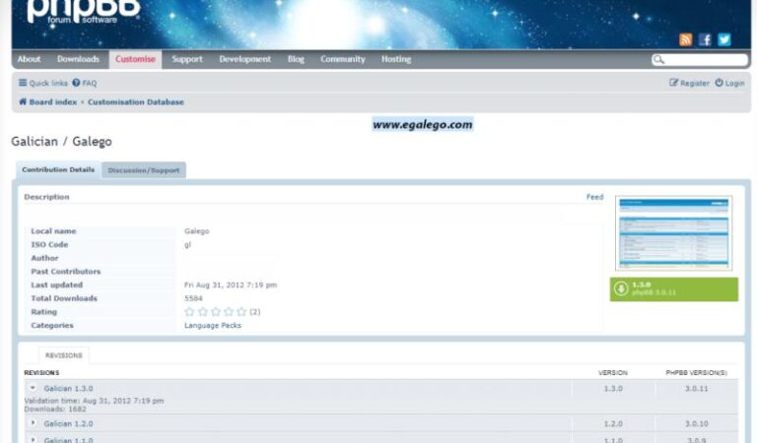The image size is (757, 443).
Task: Rate with the fifth star
Action: point(241,312)
